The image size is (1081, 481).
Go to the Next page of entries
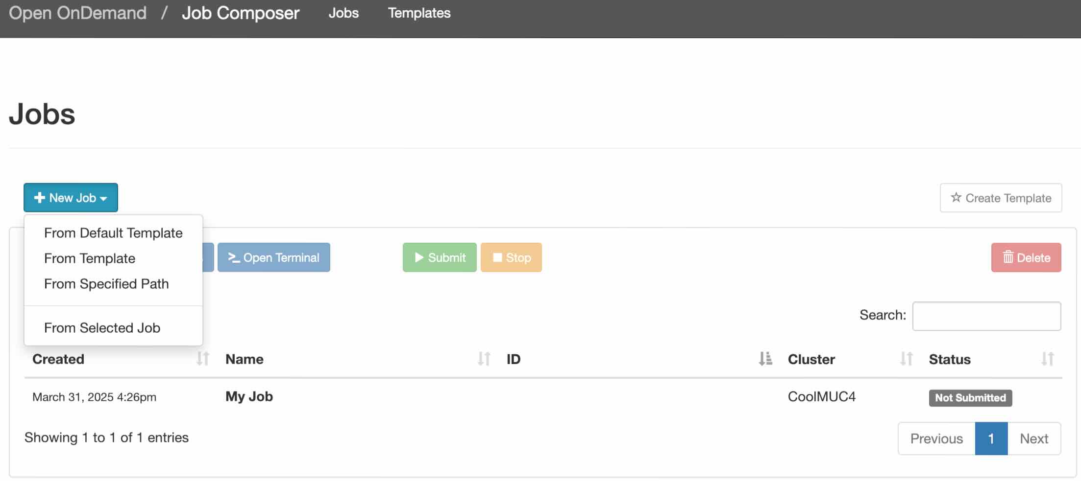pyautogui.click(x=1033, y=438)
